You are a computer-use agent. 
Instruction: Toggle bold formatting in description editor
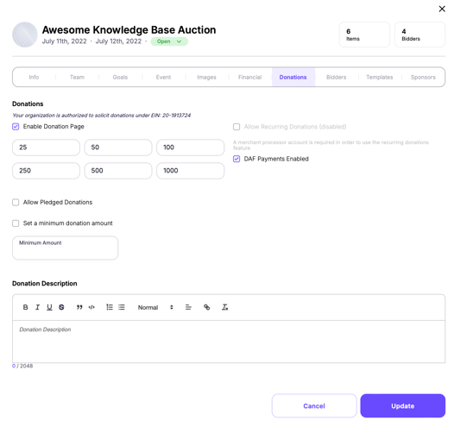coord(26,307)
